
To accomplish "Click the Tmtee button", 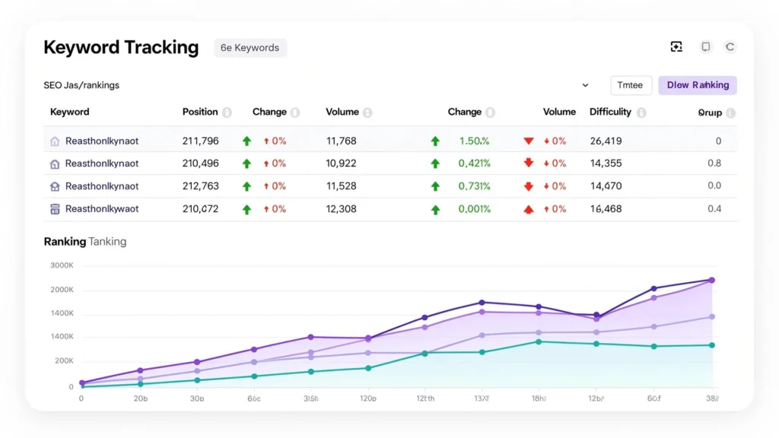I will coord(631,85).
